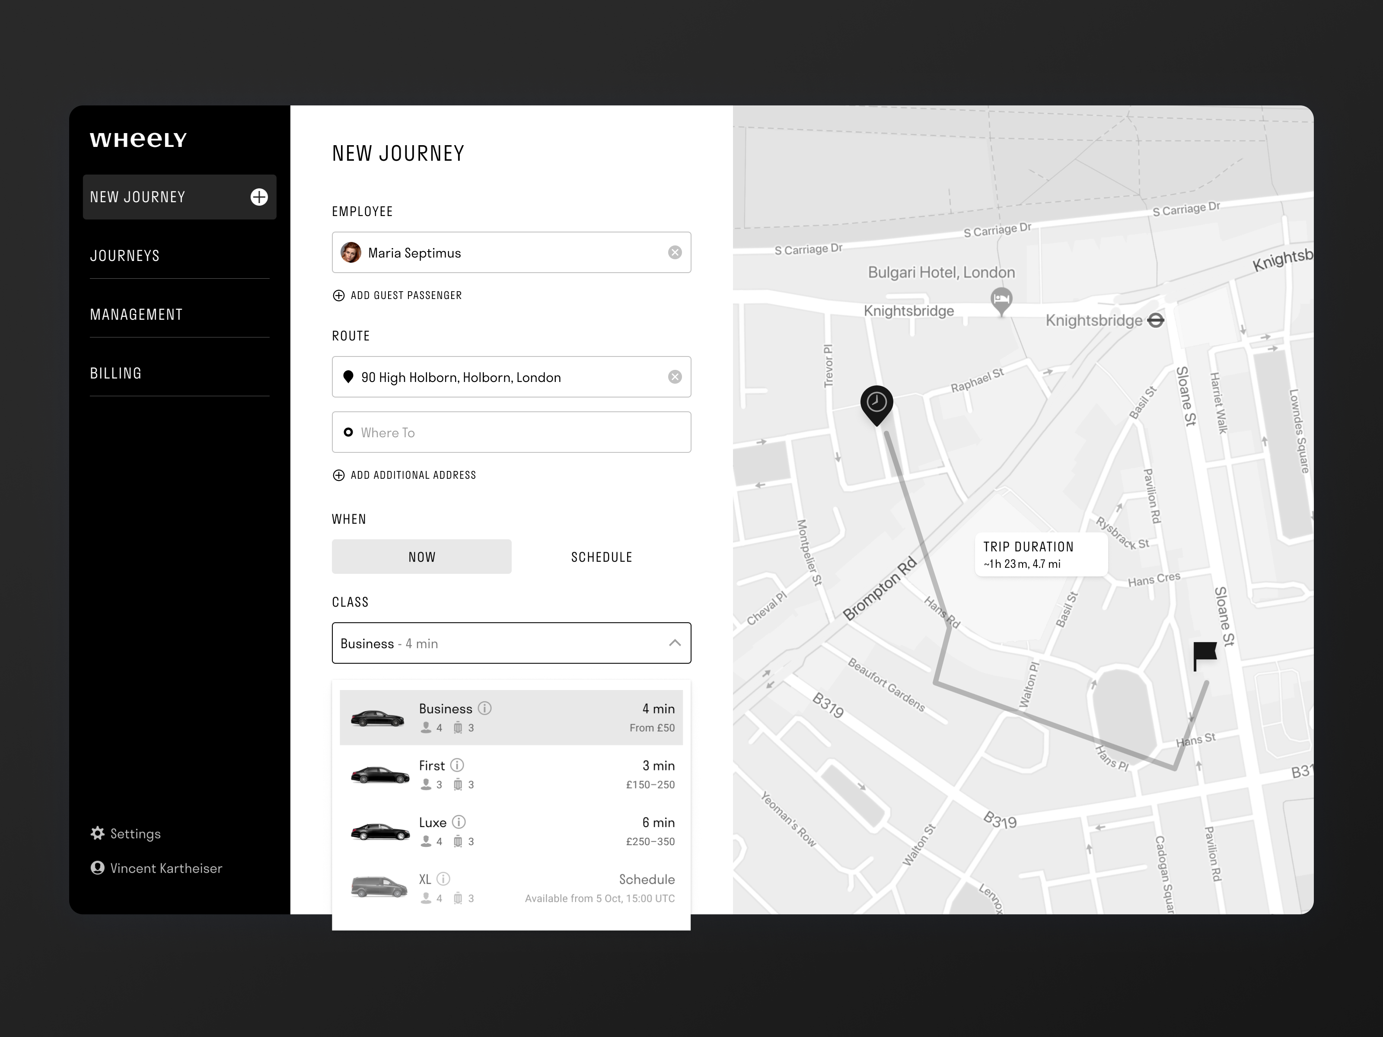Viewport: 1383px width, 1037px height.
Task: Click the Bulgari Hotel, London map label
Action: [x=942, y=273]
